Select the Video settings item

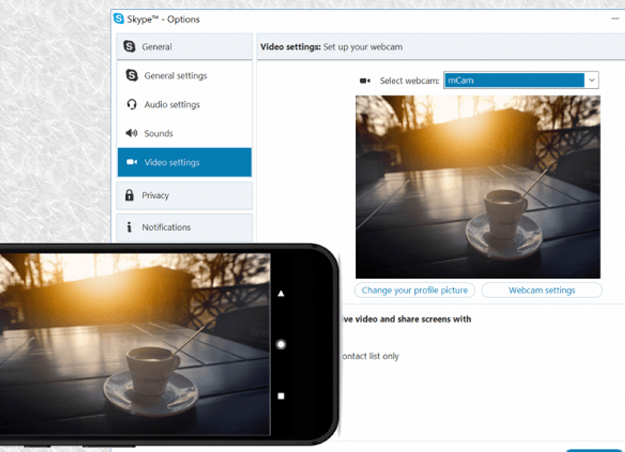click(184, 162)
